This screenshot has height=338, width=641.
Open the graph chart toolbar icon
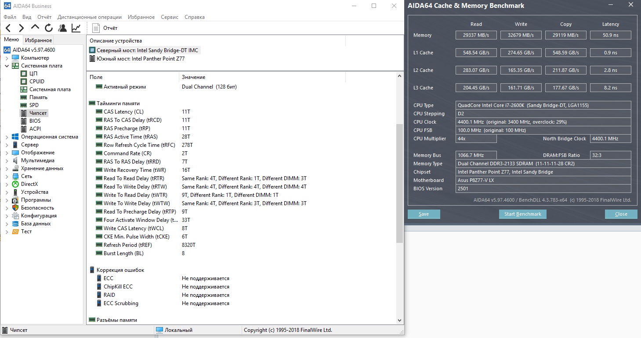click(x=76, y=28)
